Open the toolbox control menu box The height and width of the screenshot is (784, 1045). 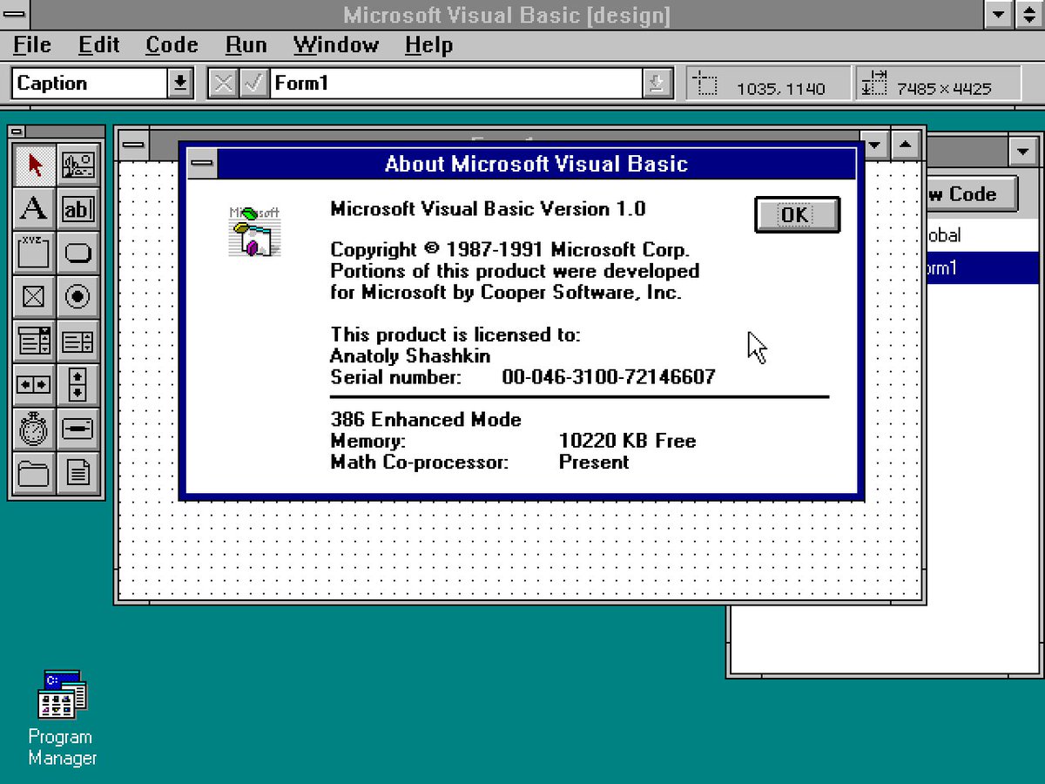(18, 132)
